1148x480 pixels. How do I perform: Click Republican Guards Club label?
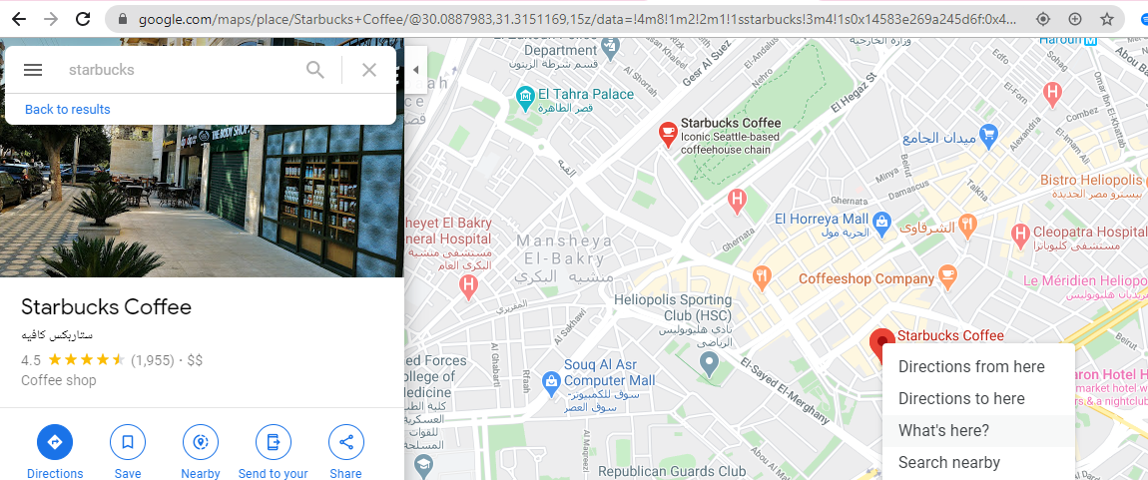click(x=672, y=472)
